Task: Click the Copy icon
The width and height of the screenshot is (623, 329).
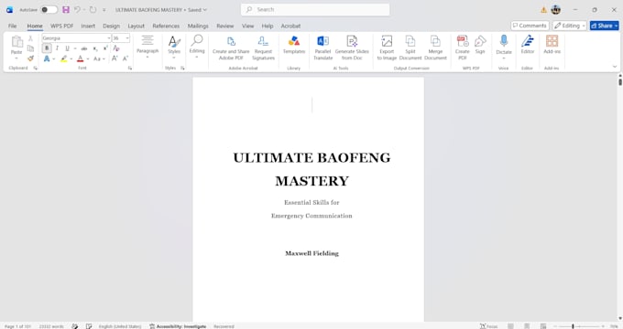Action: pos(30,48)
